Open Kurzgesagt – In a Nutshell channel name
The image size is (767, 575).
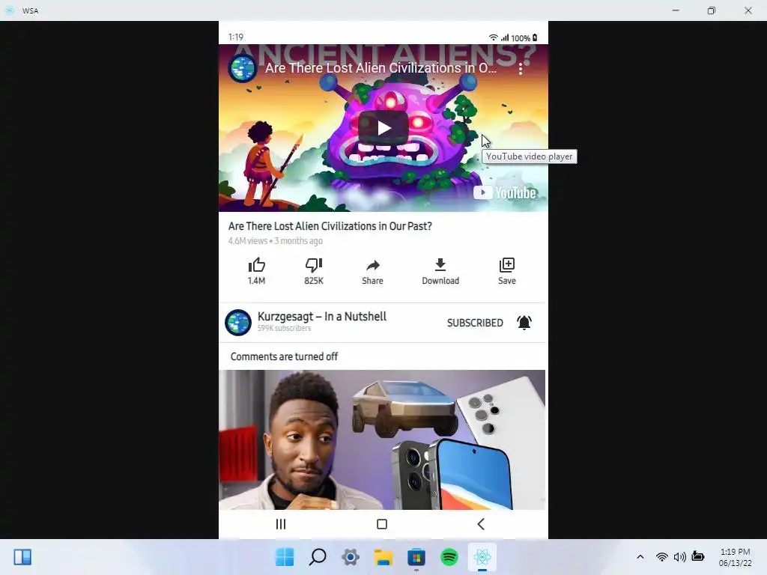point(322,317)
